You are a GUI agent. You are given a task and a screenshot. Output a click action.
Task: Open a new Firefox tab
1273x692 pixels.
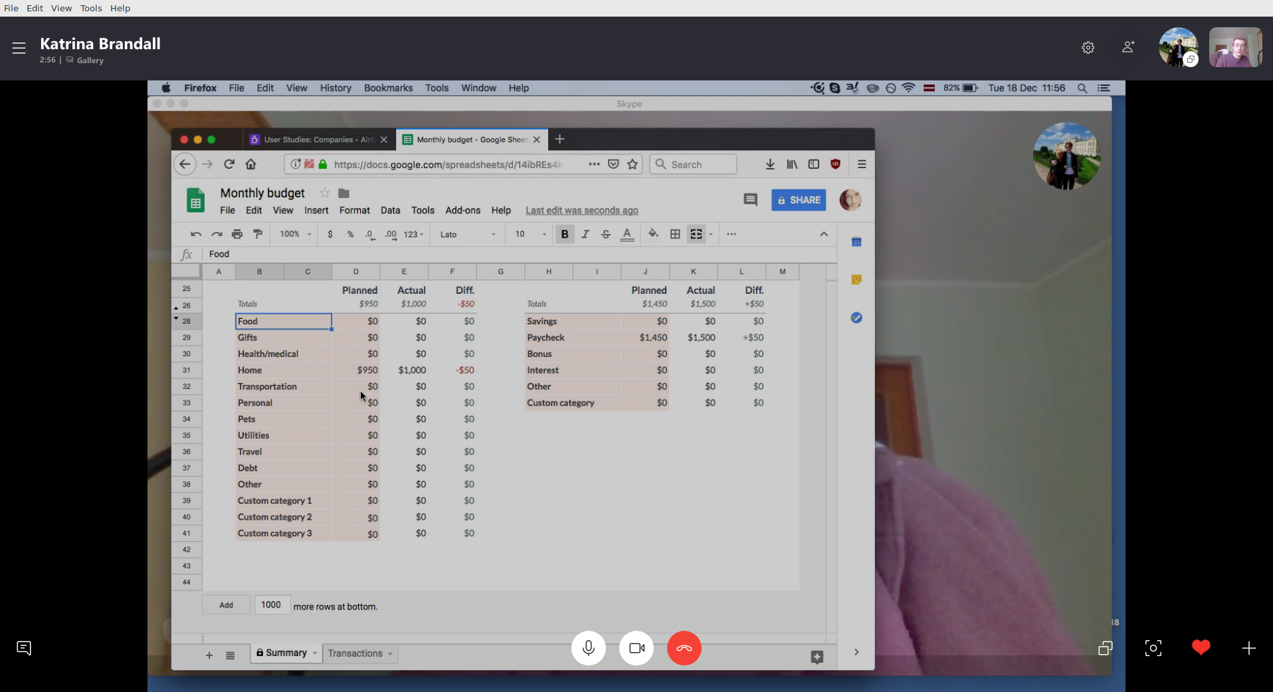pos(559,139)
